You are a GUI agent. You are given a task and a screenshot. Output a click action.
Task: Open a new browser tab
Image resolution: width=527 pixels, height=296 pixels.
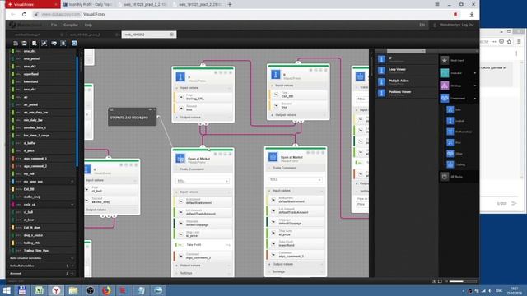[230, 4]
